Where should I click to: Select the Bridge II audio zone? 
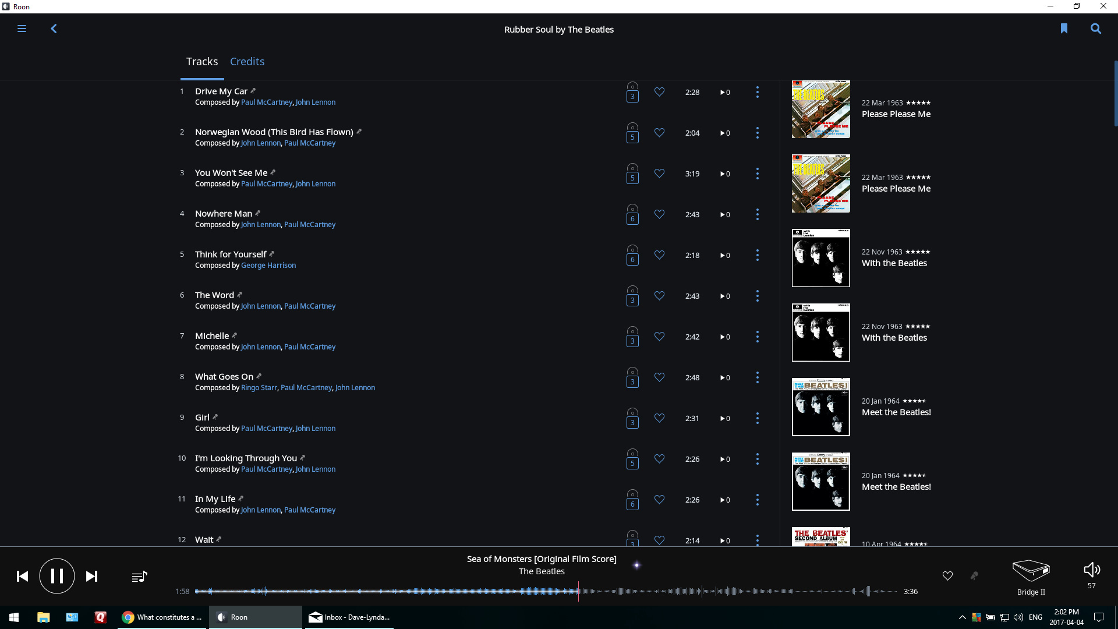point(1031,577)
